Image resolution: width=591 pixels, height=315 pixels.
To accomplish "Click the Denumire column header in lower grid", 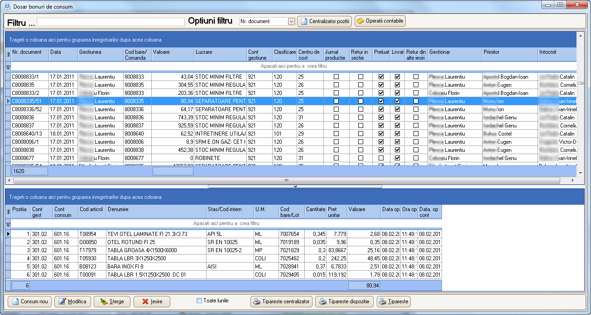I will [x=156, y=212].
